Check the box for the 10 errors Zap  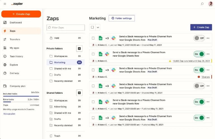pyautogui.click(x=93, y=70)
